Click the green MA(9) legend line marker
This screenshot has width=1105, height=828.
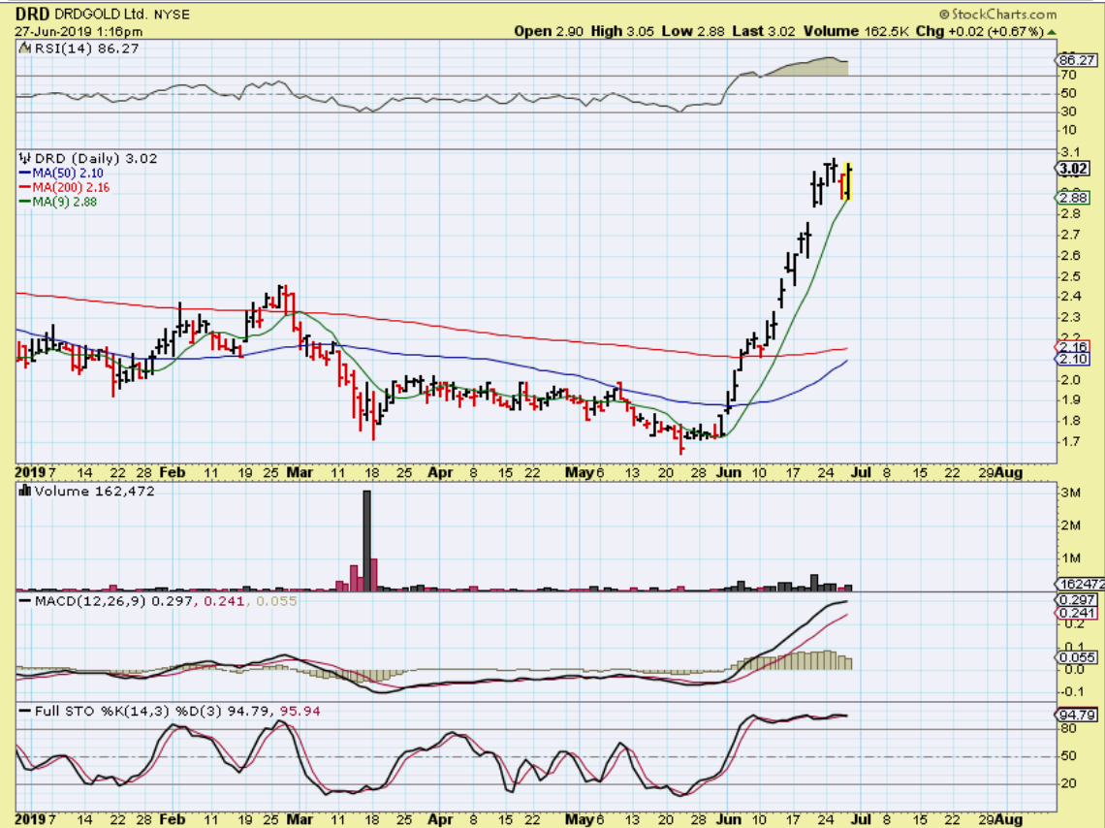(x=24, y=202)
